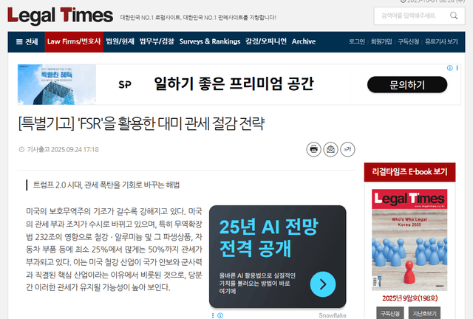The image size is (473, 319).
Task: Print the article with printer icon
Action: (x=313, y=149)
